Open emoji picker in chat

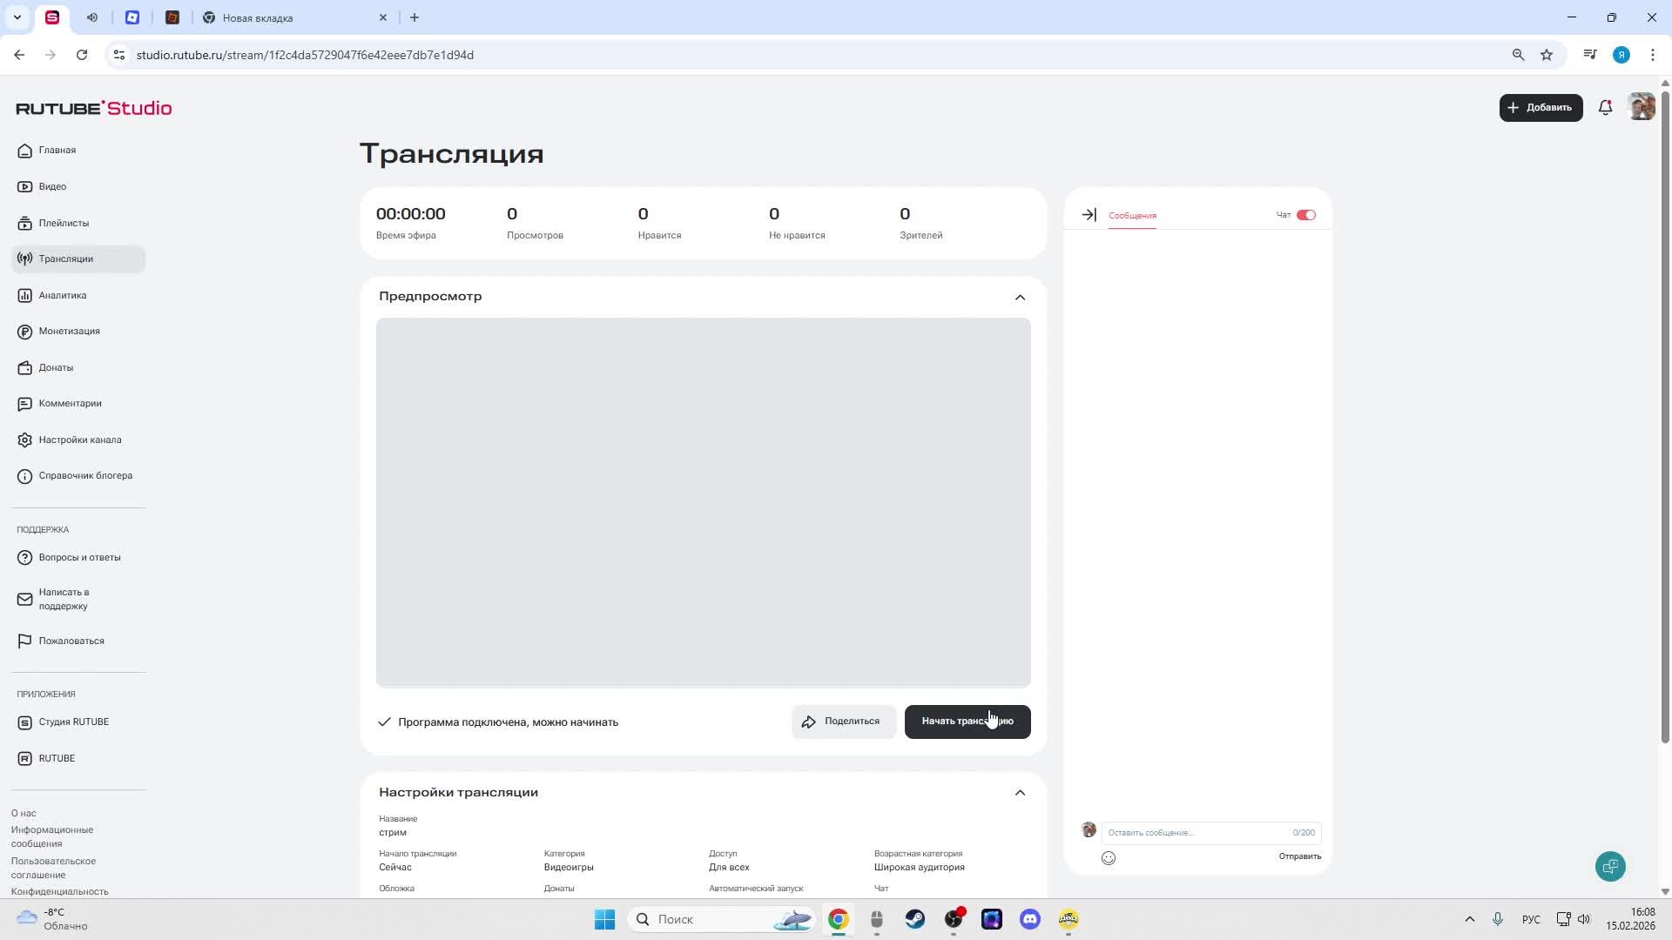(1109, 858)
